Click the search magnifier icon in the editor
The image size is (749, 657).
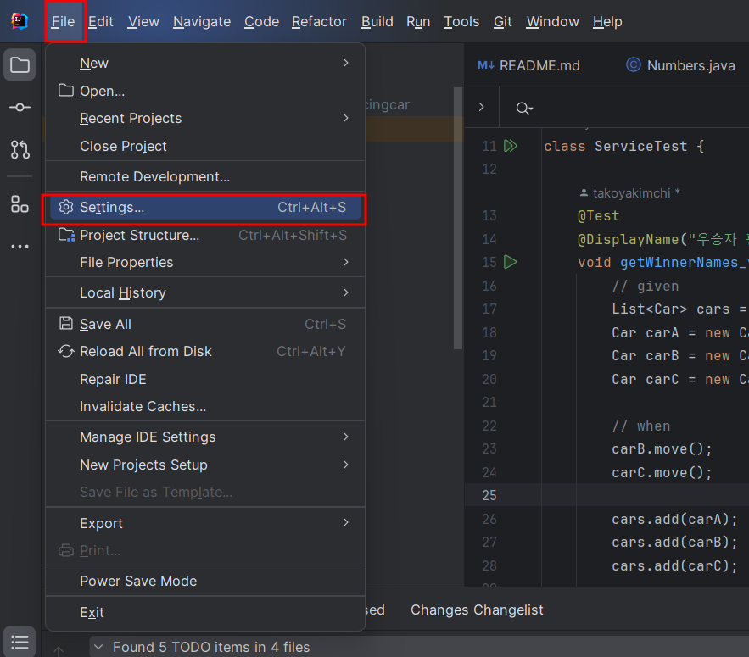(524, 109)
